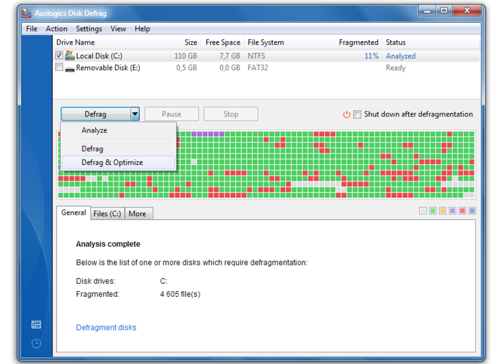Open the File menu

click(x=31, y=29)
